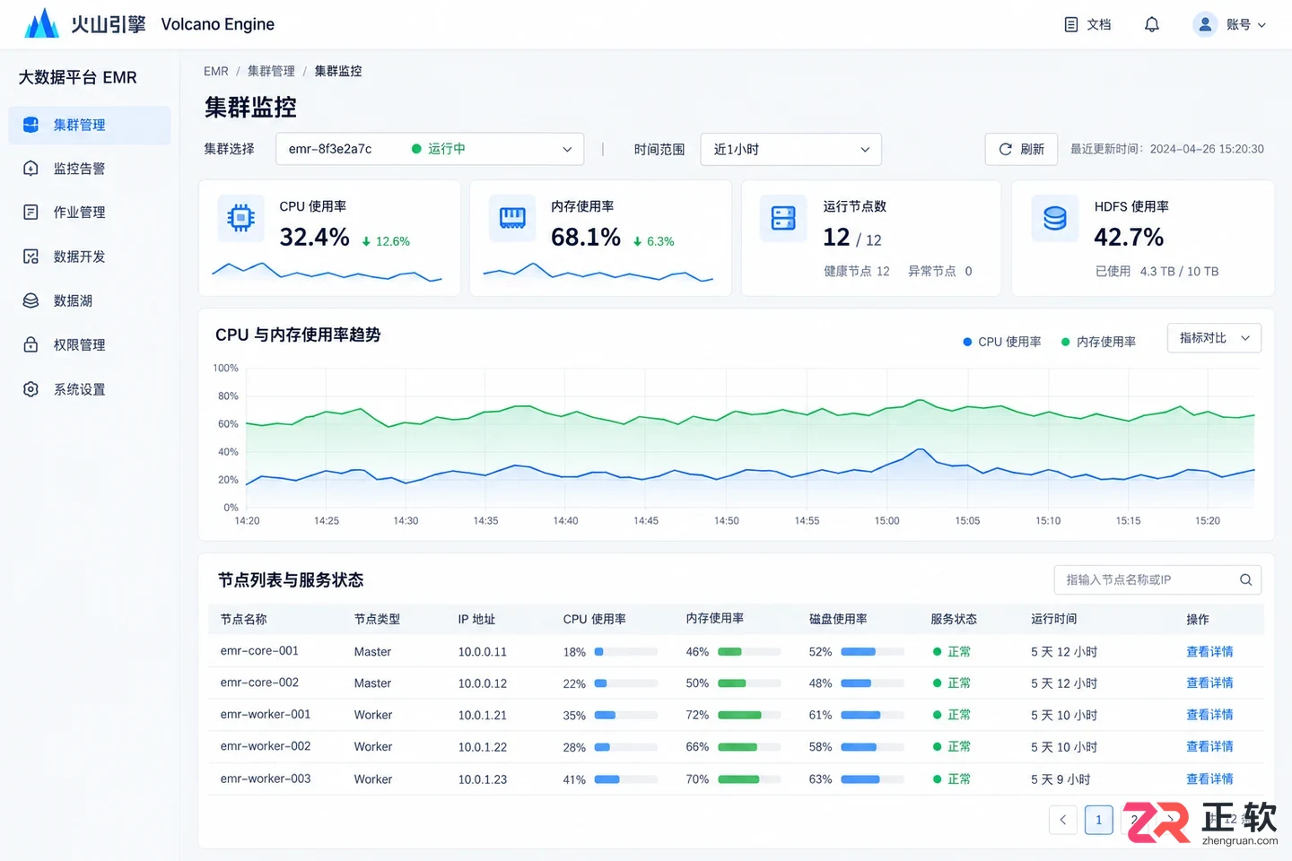Click the memory usage card icon
Screen dimensions: 1292x861
point(512,218)
